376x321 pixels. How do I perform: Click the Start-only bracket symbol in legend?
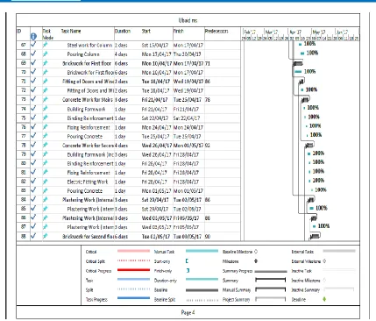tap(187, 260)
